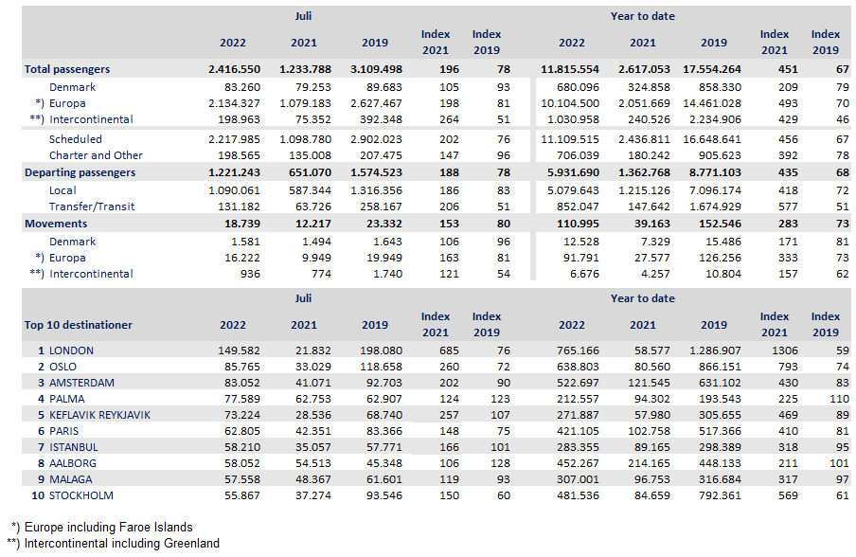
Task: Click the "Transfer/Transit" row label
Action: coord(92,207)
